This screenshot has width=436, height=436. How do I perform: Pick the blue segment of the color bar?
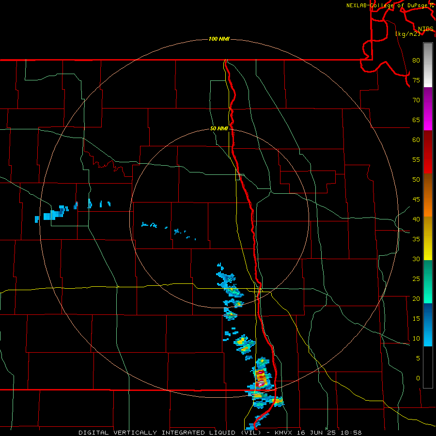(428, 325)
